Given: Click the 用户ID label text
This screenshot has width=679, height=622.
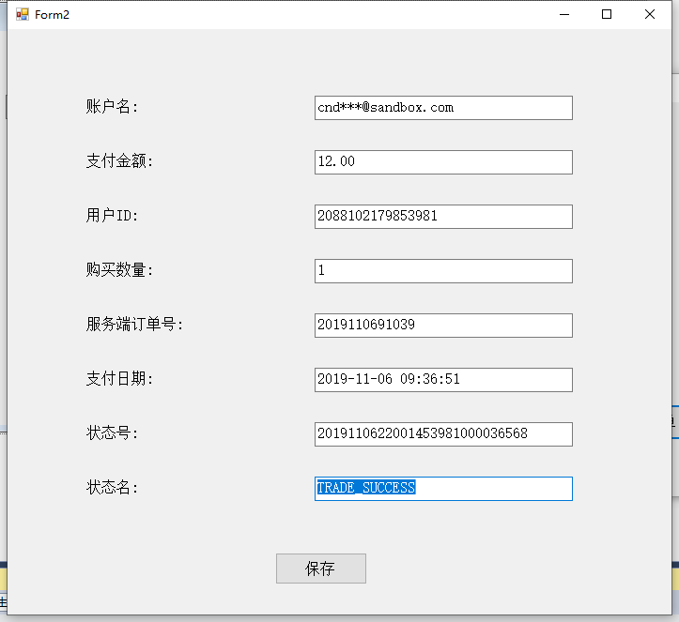Looking at the screenshot, I should (112, 217).
